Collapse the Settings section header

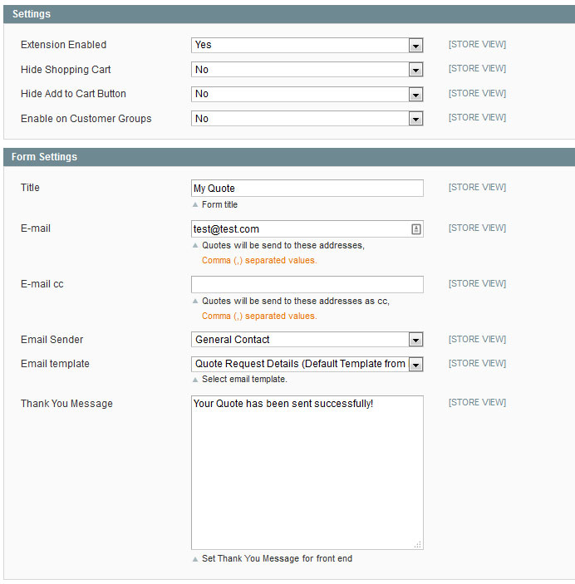[289, 14]
